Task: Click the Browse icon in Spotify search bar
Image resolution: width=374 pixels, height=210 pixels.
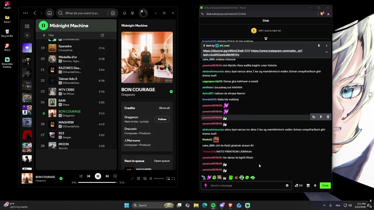Action: (x=113, y=13)
